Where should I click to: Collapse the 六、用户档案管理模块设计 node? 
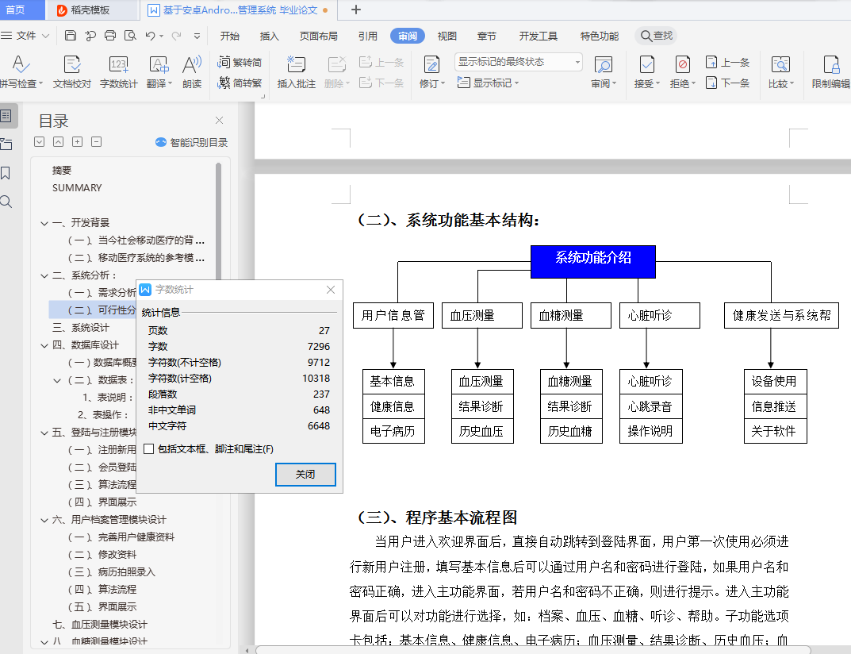[44, 521]
